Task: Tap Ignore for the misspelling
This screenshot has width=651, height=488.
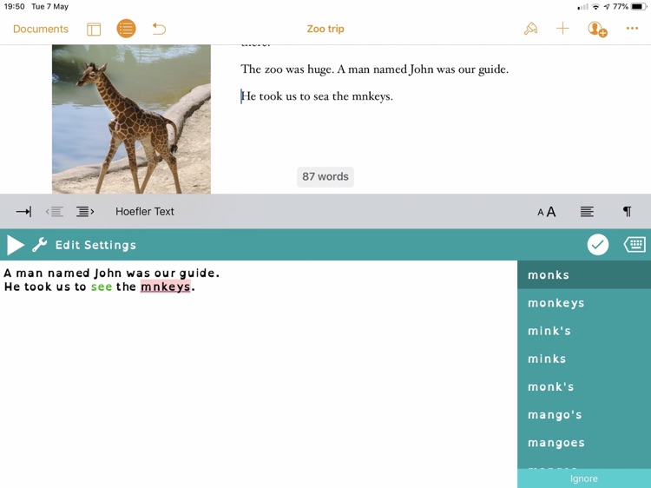Action: [x=584, y=478]
